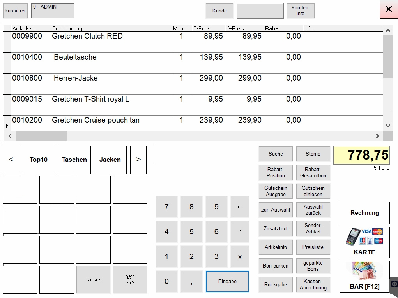Click the article number input field

coord(202,154)
